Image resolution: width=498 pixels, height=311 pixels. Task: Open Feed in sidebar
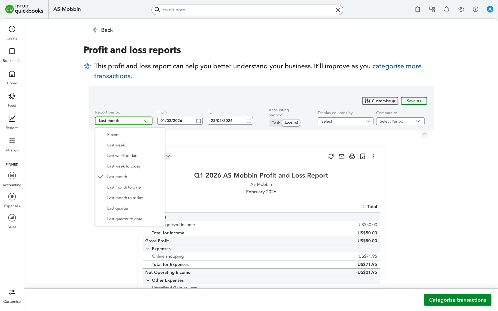12,100
